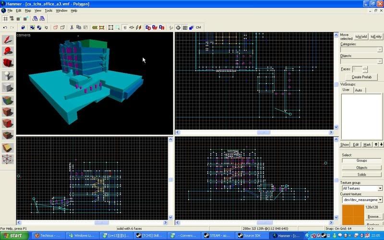
Task: Click the Edit cordon bounds striped icon
Action: pos(102,28)
